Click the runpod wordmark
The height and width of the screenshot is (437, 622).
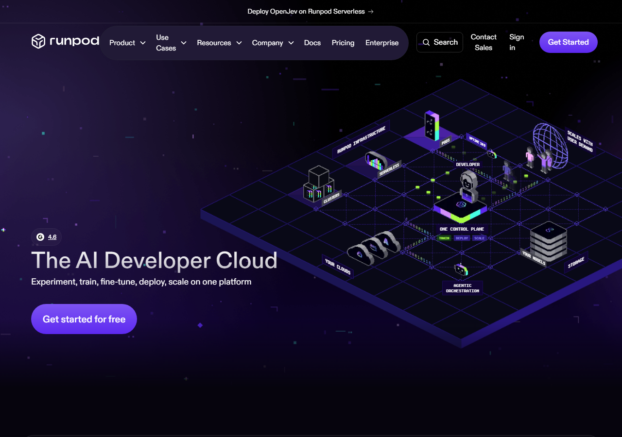coord(74,41)
